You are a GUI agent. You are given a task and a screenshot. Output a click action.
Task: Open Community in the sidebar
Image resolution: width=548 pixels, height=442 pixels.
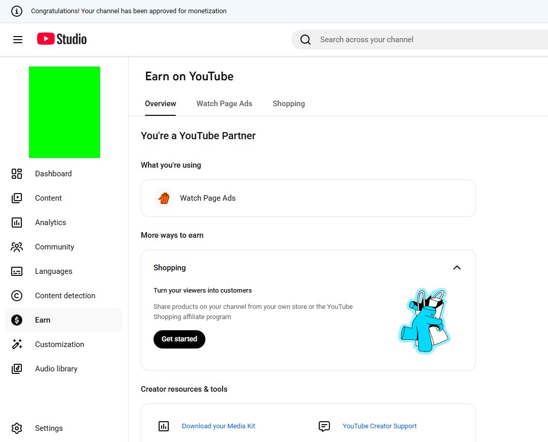tap(63, 247)
